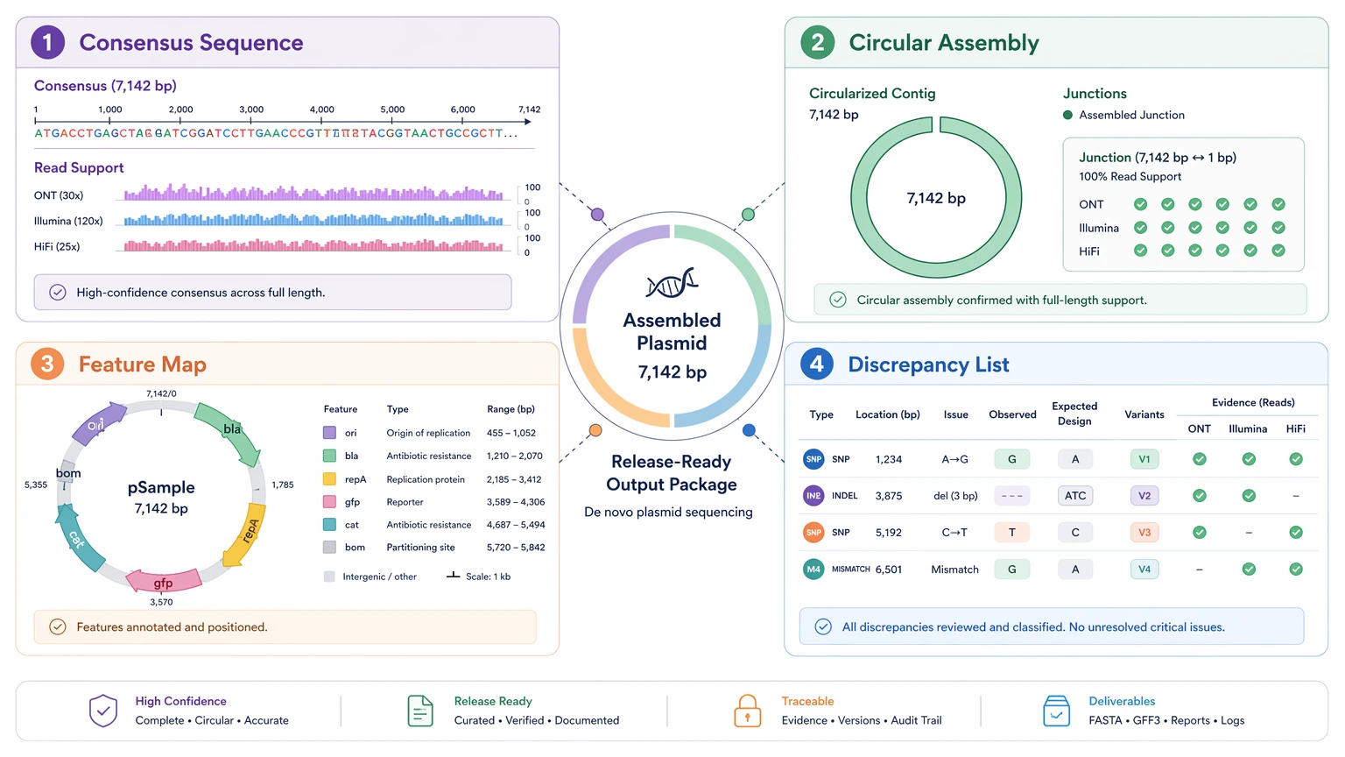Image resolution: width=1345 pixels, height=757 pixels.
Task: Click the Feature Map panel heading
Action: click(143, 364)
